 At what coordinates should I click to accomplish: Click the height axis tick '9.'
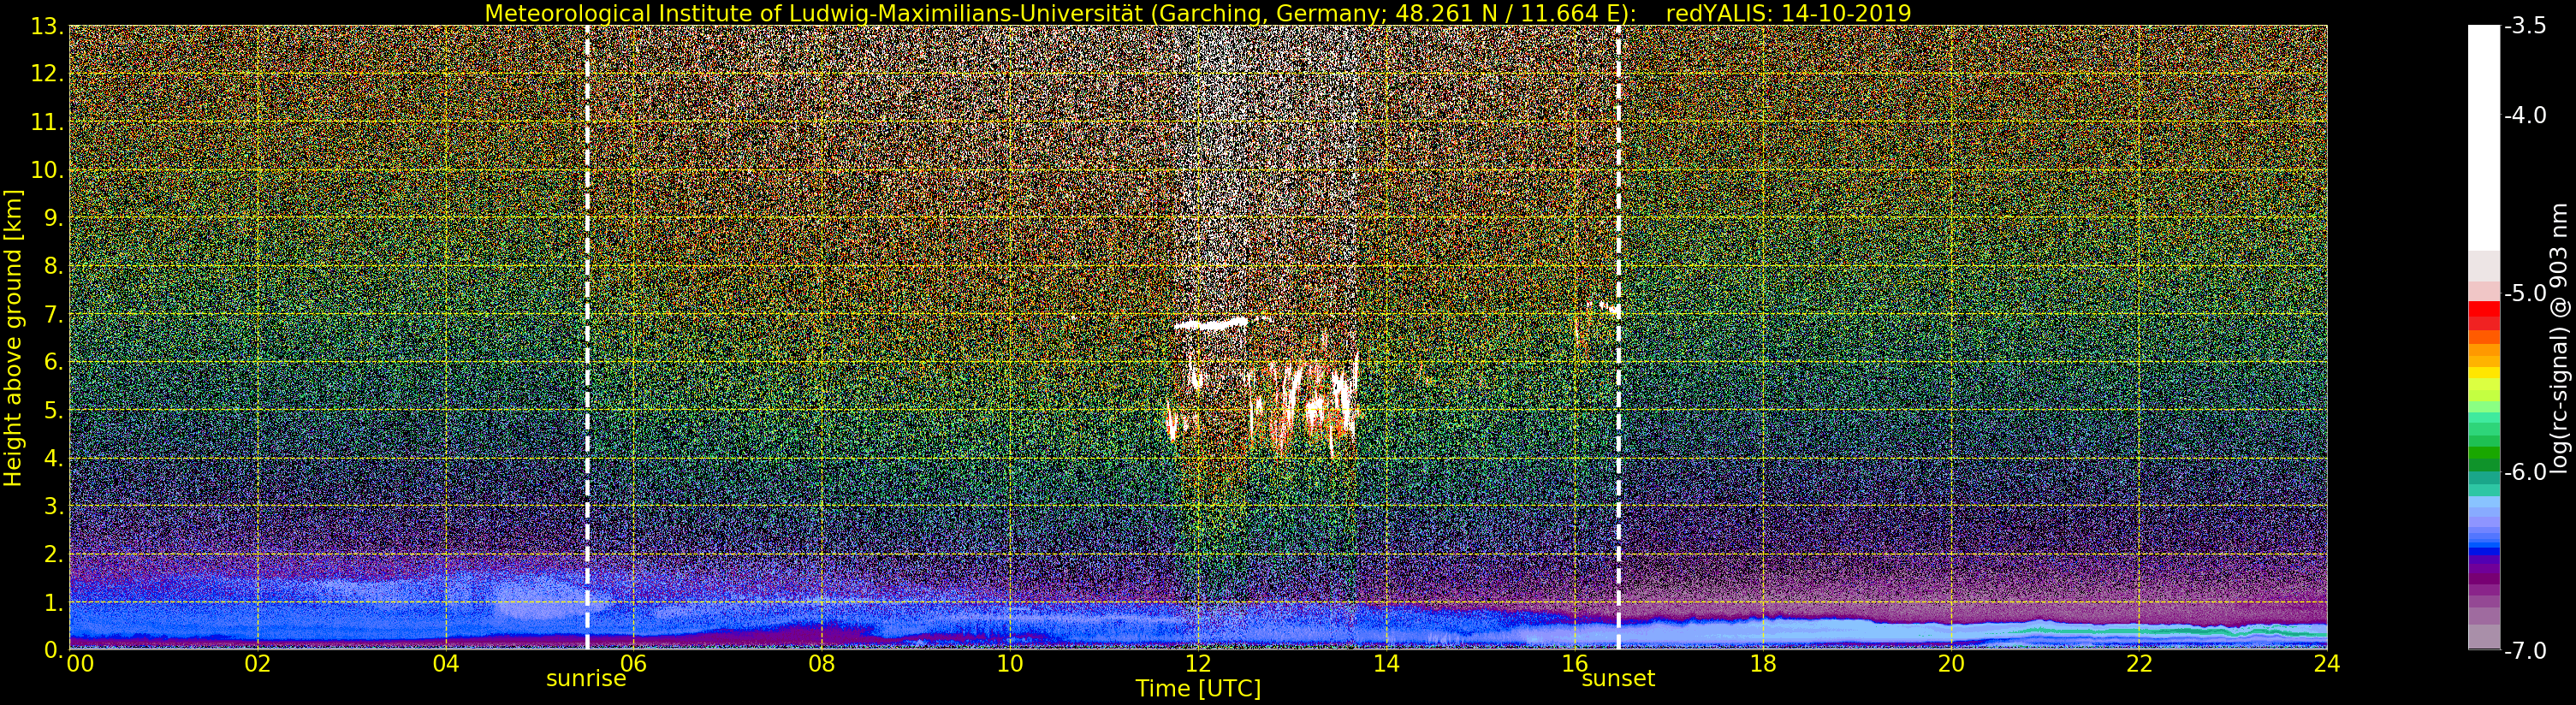click(x=53, y=218)
